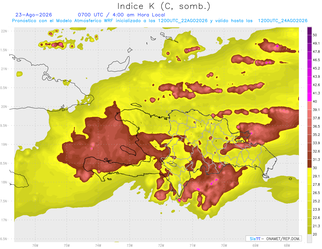The image size is (322, 249).
Task: Click "0700 UTC / 4:00 am Hora Local"
Action: tap(121, 15)
